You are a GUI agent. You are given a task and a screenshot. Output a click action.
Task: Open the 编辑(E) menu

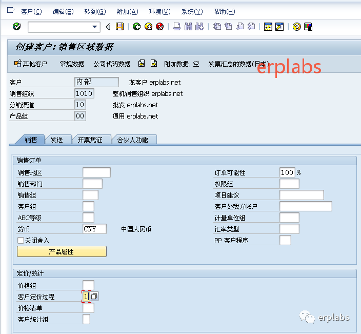tap(63, 11)
